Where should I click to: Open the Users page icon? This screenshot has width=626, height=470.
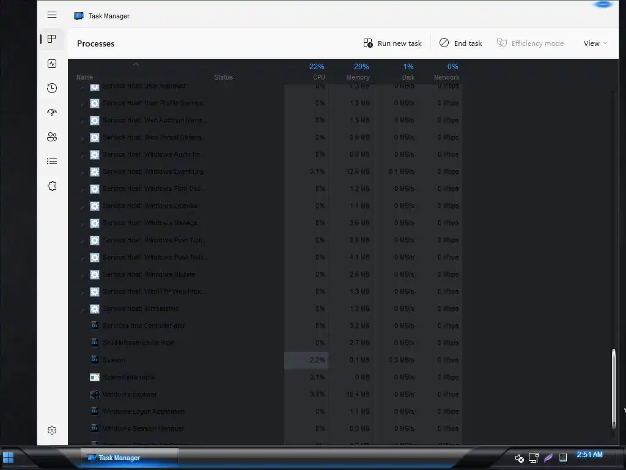click(52, 137)
